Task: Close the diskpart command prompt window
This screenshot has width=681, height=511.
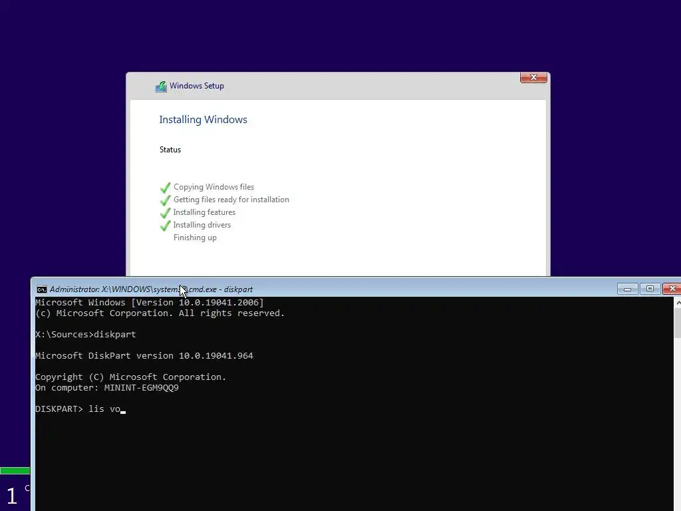Action: point(672,289)
